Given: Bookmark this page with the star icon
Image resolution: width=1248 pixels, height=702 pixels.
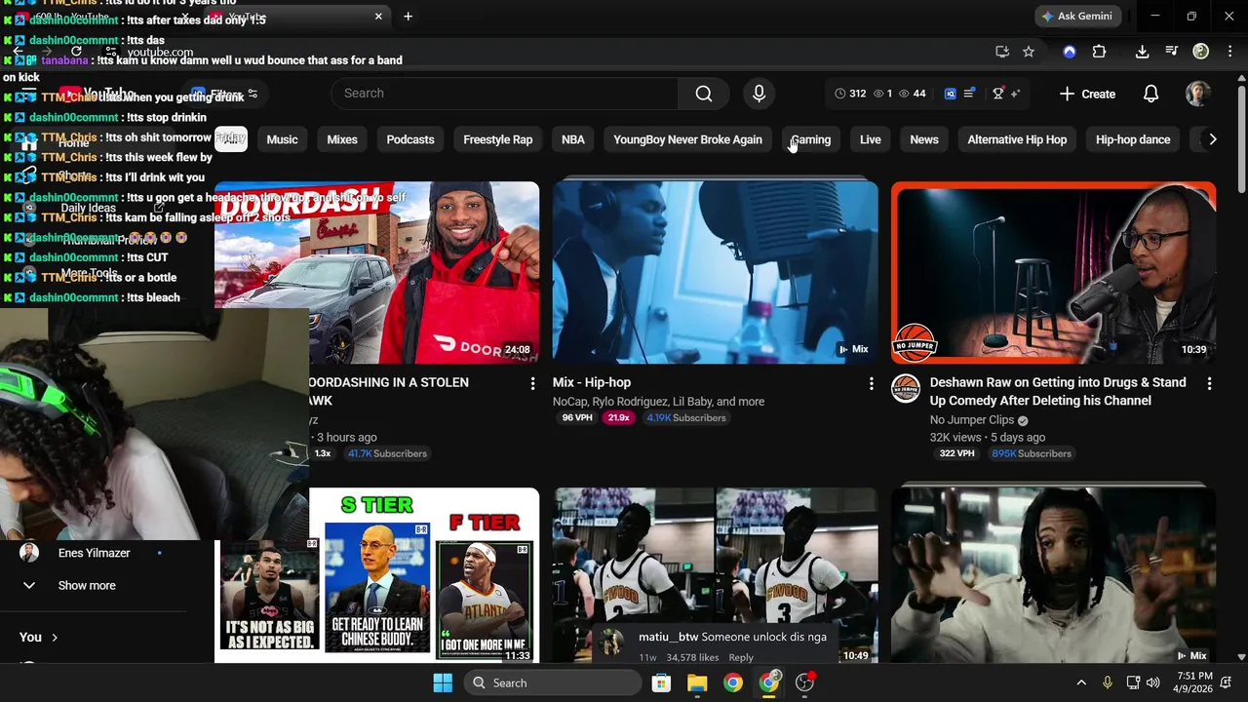Looking at the screenshot, I should pos(1029,52).
